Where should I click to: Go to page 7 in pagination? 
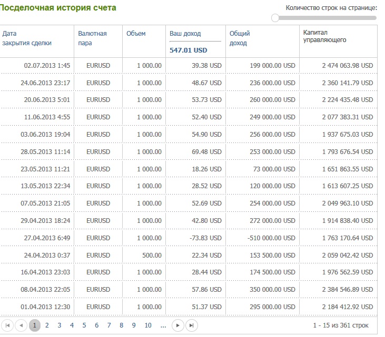click(109, 325)
